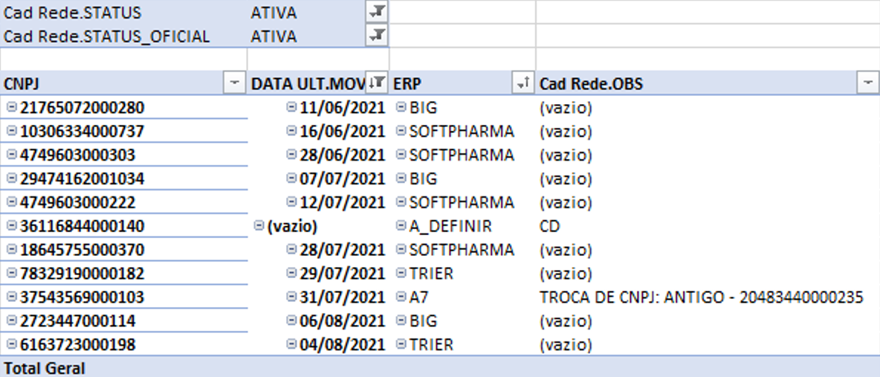
Task: Open the Cad Rede.STATUS filter button
Action: tap(378, 11)
